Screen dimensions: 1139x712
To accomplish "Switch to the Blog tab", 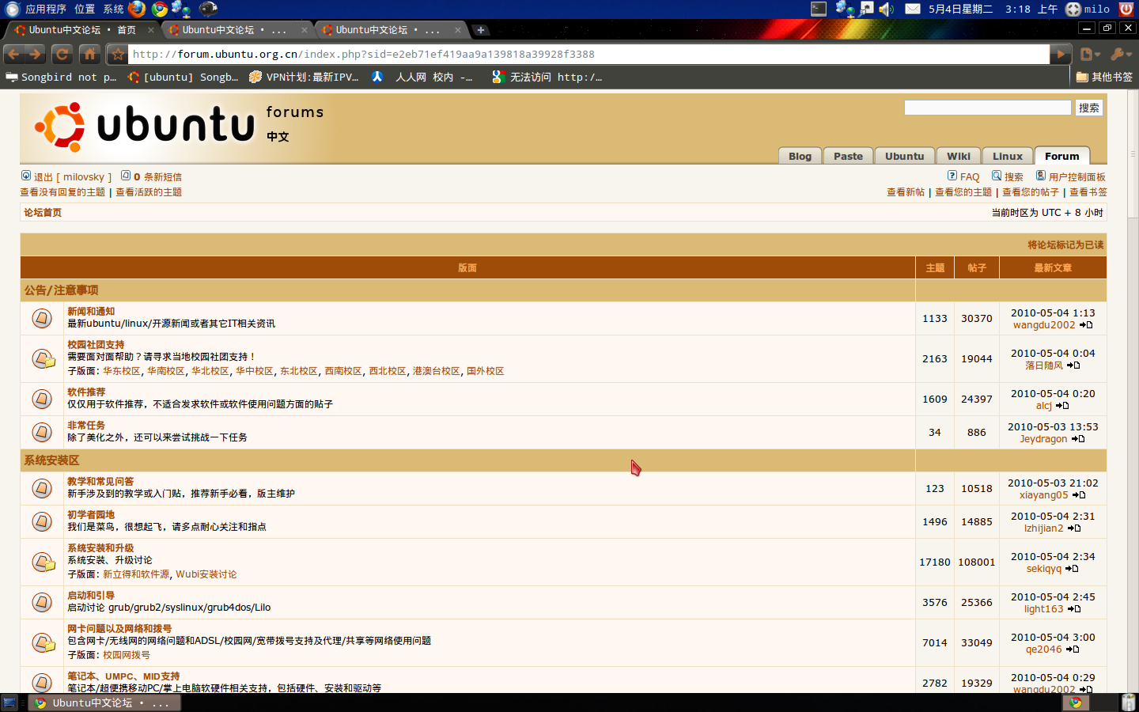I will [x=800, y=156].
